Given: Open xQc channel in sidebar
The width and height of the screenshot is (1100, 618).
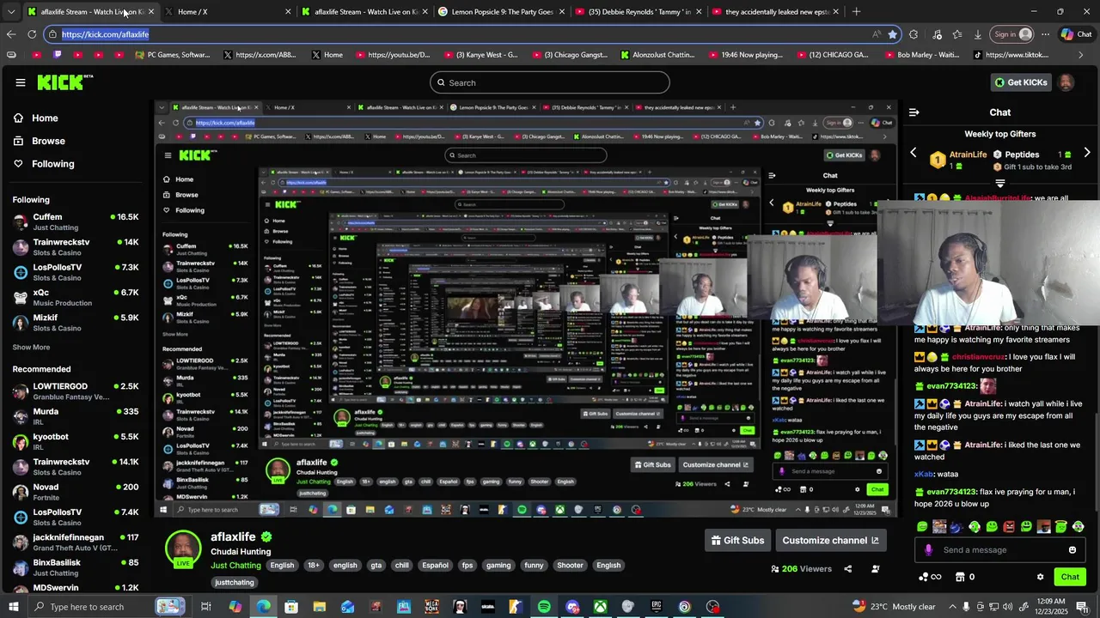Looking at the screenshot, I should point(76,298).
